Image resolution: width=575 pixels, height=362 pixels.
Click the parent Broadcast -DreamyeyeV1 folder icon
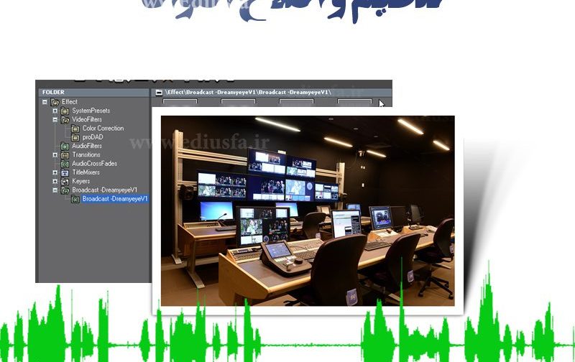pyautogui.click(x=65, y=190)
